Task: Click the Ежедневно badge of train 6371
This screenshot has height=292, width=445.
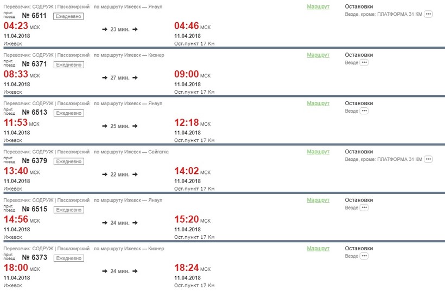Action: (68, 64)
